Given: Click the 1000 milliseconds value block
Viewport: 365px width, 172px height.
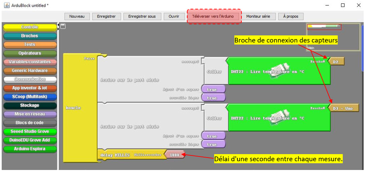Looking at the screenshot, I should tap(175, 155).
